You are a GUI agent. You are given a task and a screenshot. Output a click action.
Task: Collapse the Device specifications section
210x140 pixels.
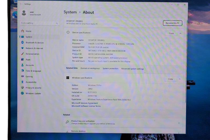pyautogui.click(x=181, y=33)
